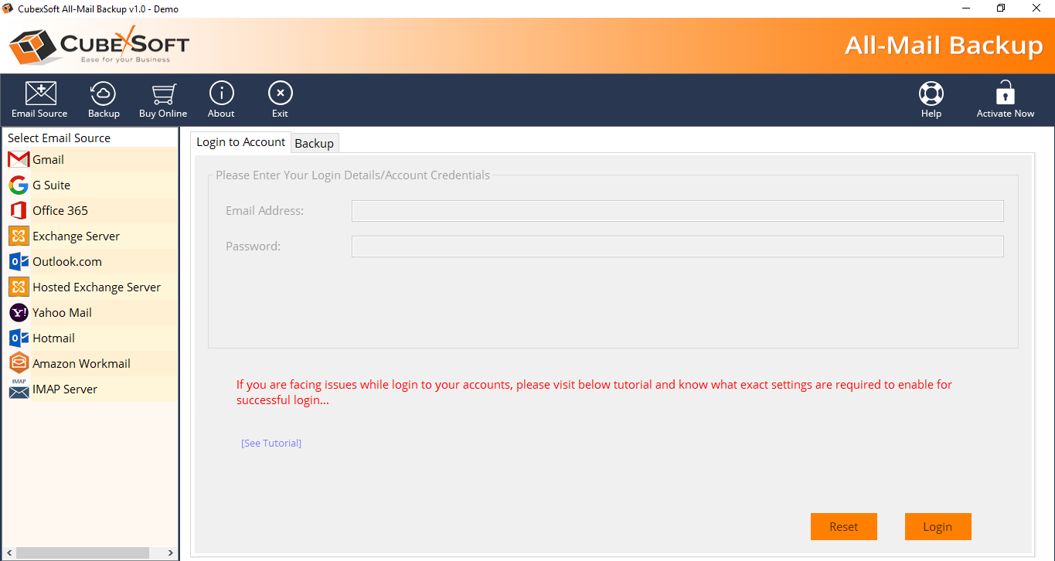Choose the Exchange Server source label
Screen dimensions: 1055x561
[x=76, y=236]
